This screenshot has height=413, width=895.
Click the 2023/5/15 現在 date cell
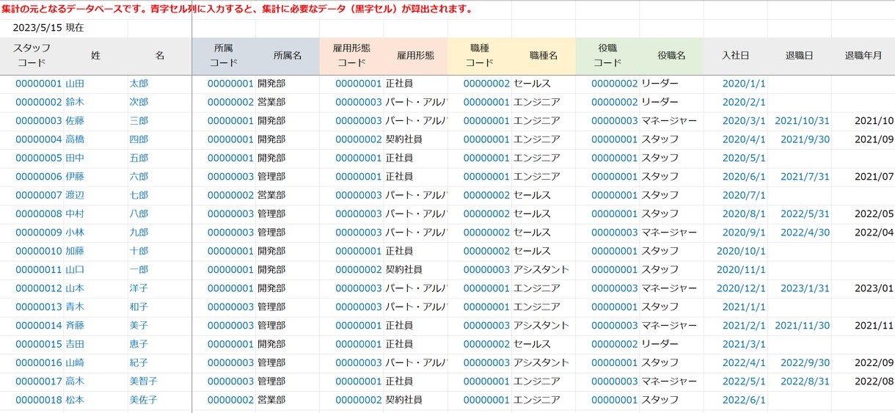click(x=48, y=28)
